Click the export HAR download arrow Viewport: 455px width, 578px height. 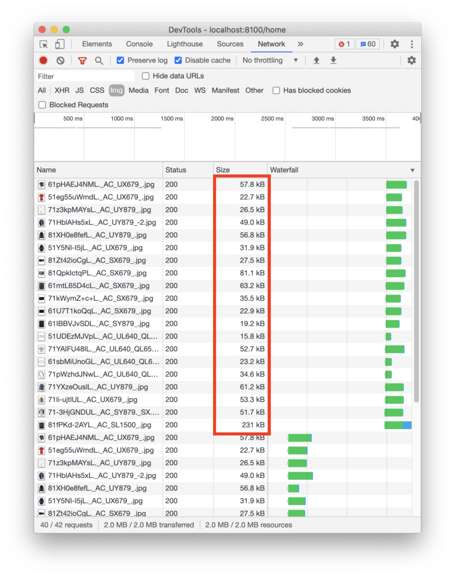pyautogui.click(x=333, y=60)
